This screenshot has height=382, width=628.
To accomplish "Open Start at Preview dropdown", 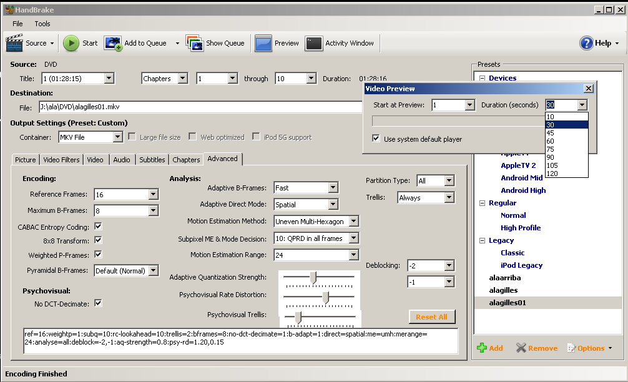I will point(470,105).
